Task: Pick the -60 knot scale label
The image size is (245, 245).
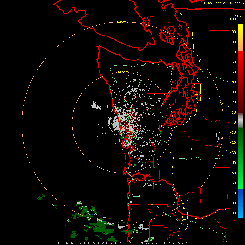Action: 233,183
